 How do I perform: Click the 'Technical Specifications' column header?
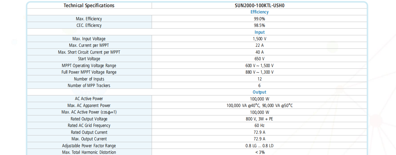coord(89,5)
